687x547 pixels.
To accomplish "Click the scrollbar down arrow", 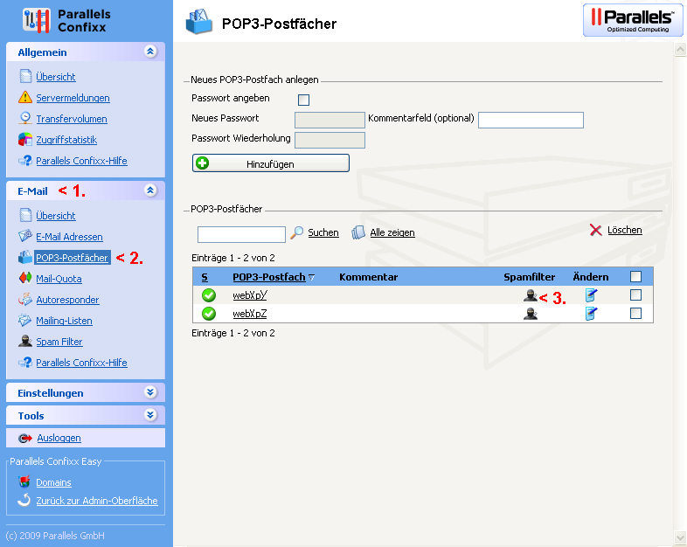I will 680,537.
